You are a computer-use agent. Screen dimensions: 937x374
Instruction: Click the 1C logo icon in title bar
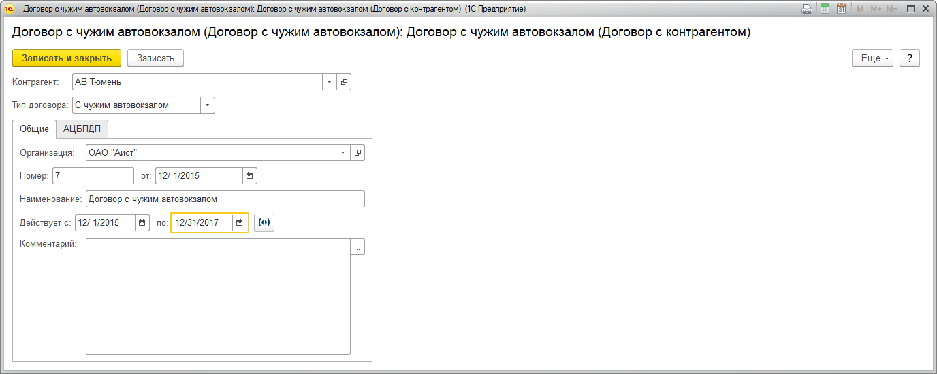pos(10,9)
